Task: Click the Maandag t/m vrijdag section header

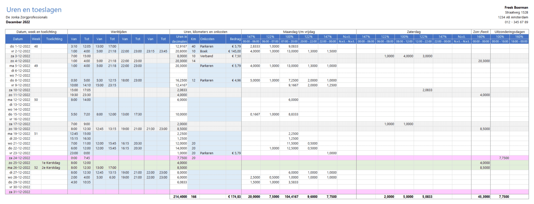Action: [298, 32]
